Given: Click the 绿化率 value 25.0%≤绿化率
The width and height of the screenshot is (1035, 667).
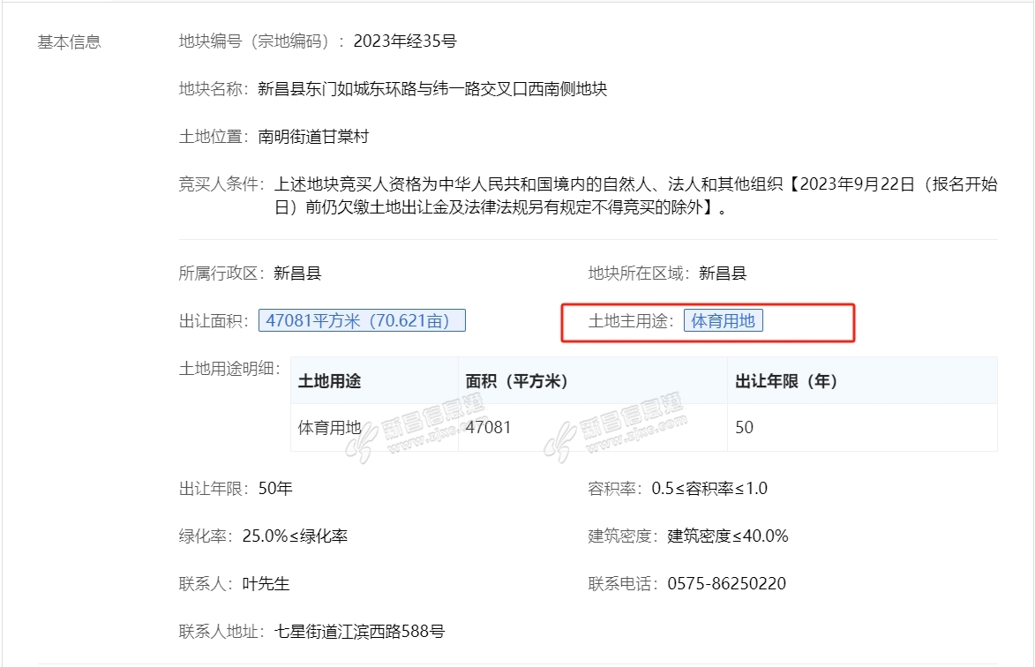Looking at the screenshot, I should click(295, 536).
